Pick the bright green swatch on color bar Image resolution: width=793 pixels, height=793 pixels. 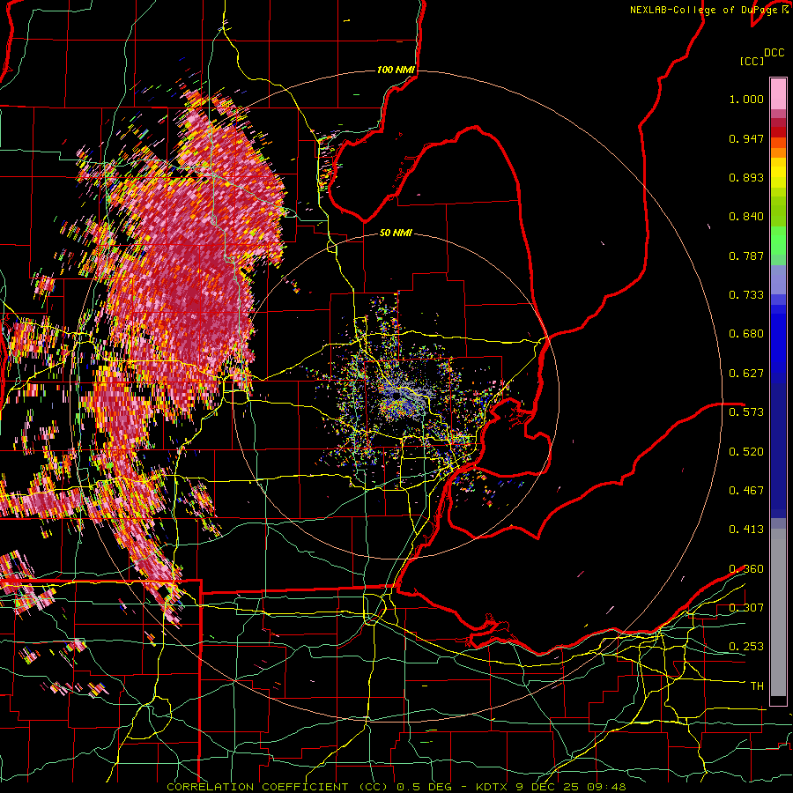[778, 241]
